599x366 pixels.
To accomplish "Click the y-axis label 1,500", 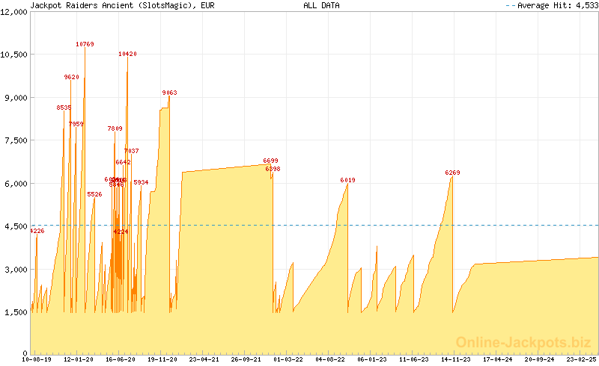I will 16,313.
